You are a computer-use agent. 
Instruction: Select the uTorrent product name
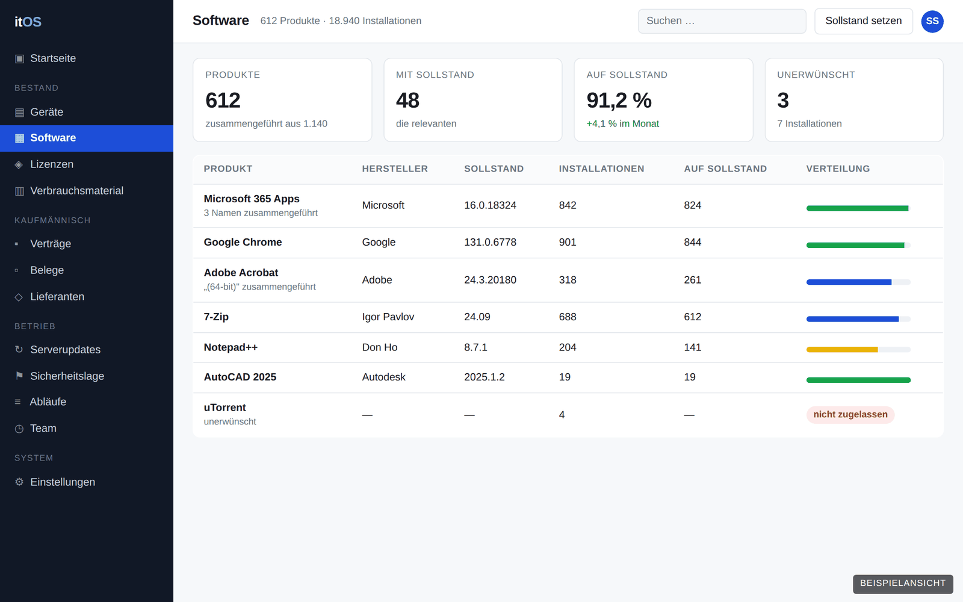225,408
